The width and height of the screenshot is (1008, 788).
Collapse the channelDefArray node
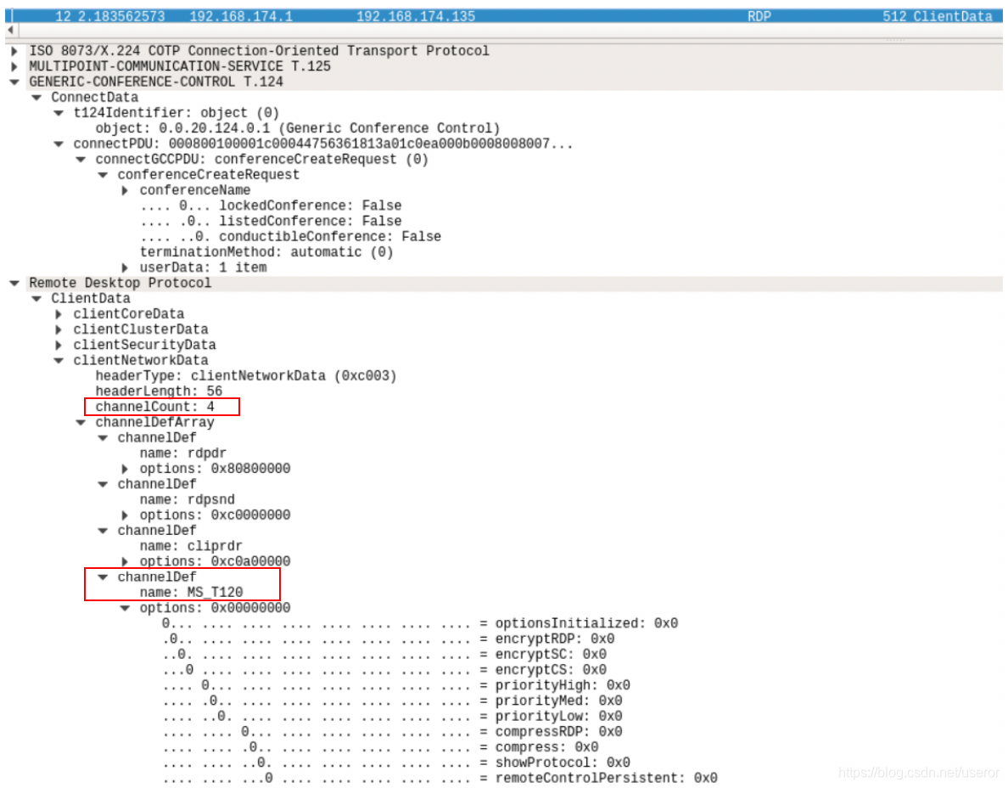click(x=81, y=423)
